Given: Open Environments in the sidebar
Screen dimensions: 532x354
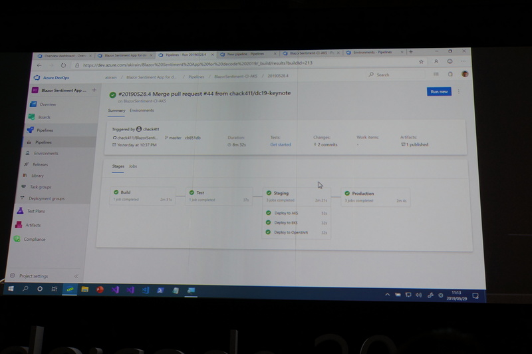Looking at the screenshot, I should pyautogui.click(x=46, y=154).
